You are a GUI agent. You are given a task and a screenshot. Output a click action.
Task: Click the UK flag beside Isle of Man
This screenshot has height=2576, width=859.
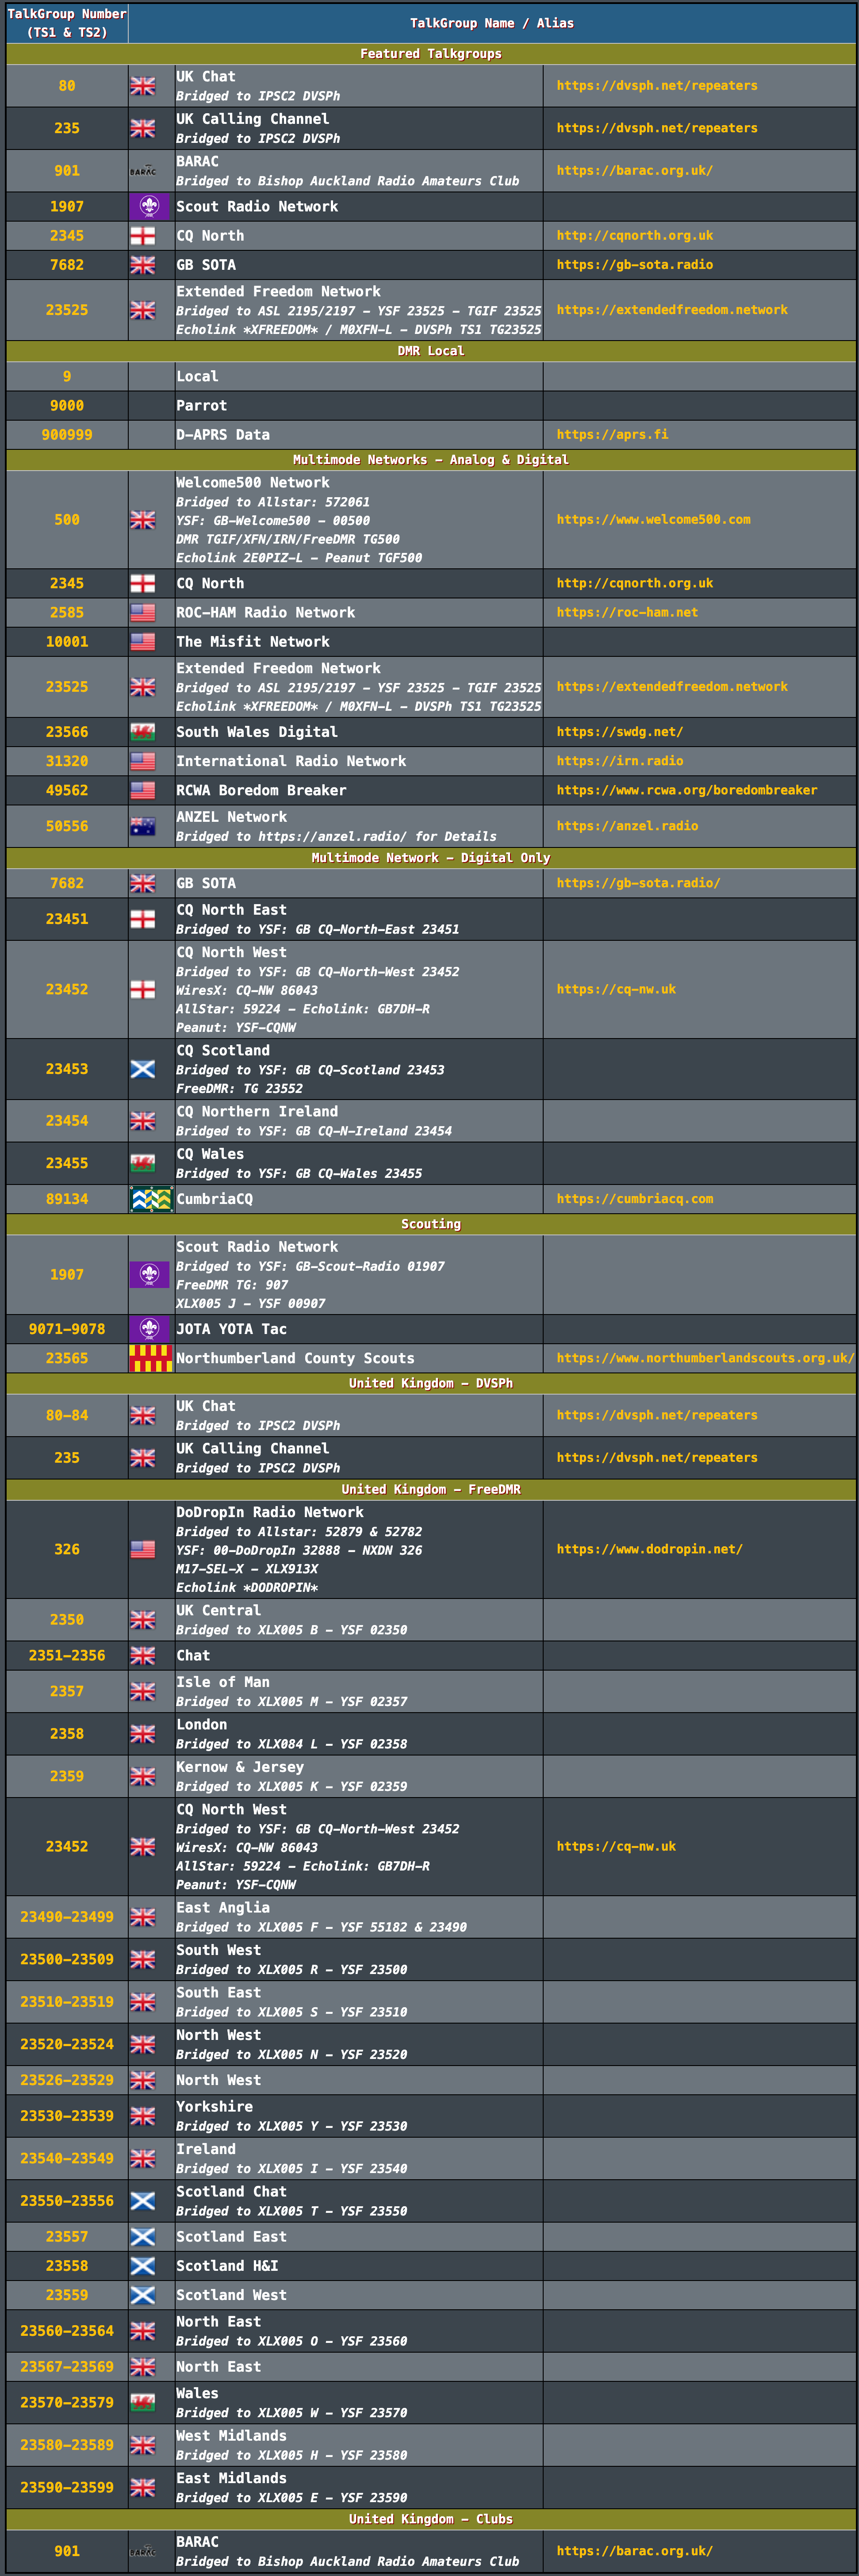(143, 1691)
